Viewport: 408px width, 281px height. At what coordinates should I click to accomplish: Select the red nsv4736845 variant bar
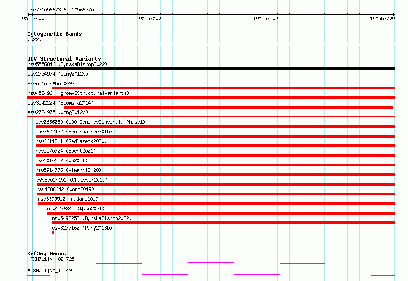tap(221, 213)
